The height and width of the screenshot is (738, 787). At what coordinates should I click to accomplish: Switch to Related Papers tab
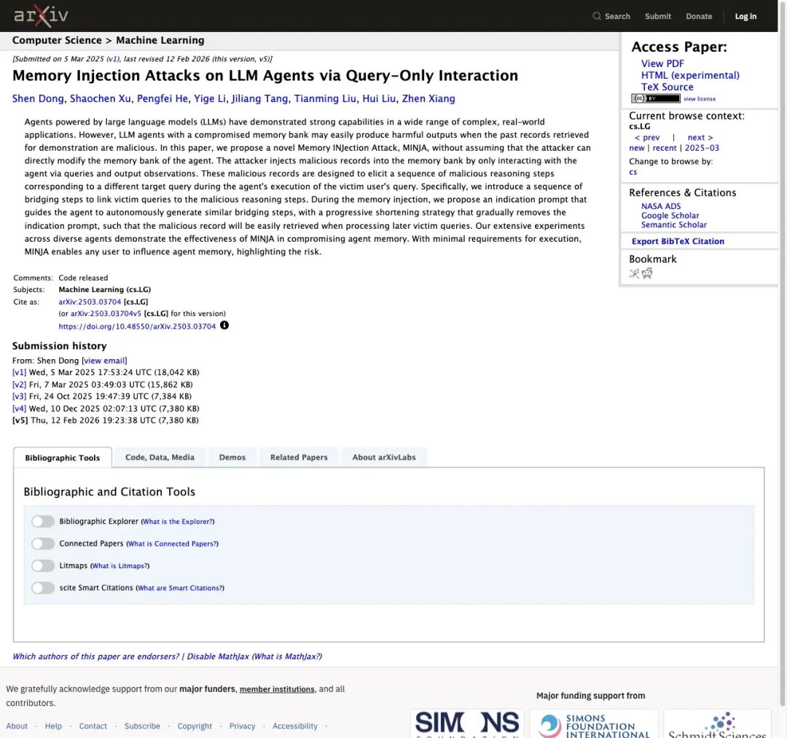299,457
